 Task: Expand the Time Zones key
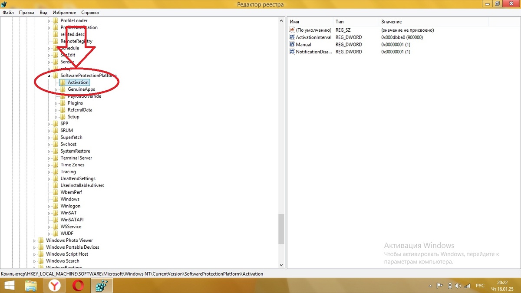point(49,165)
